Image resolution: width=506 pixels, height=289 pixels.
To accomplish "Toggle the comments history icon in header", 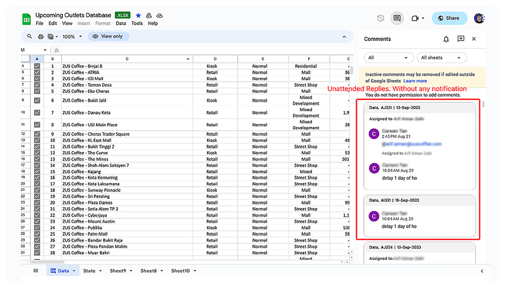I will (397, 18).
